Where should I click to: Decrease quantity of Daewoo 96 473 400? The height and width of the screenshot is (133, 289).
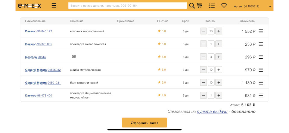tap(204, 95)
